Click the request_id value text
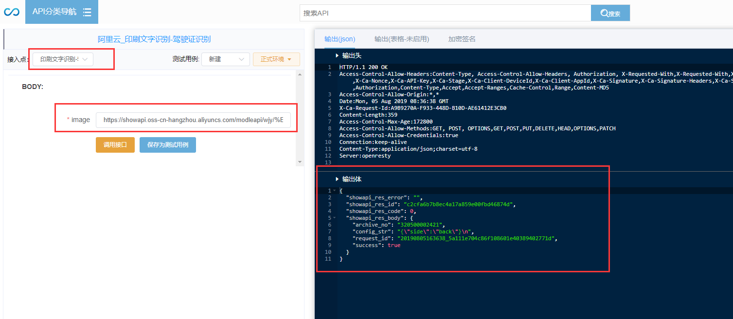 pos(477,238)
